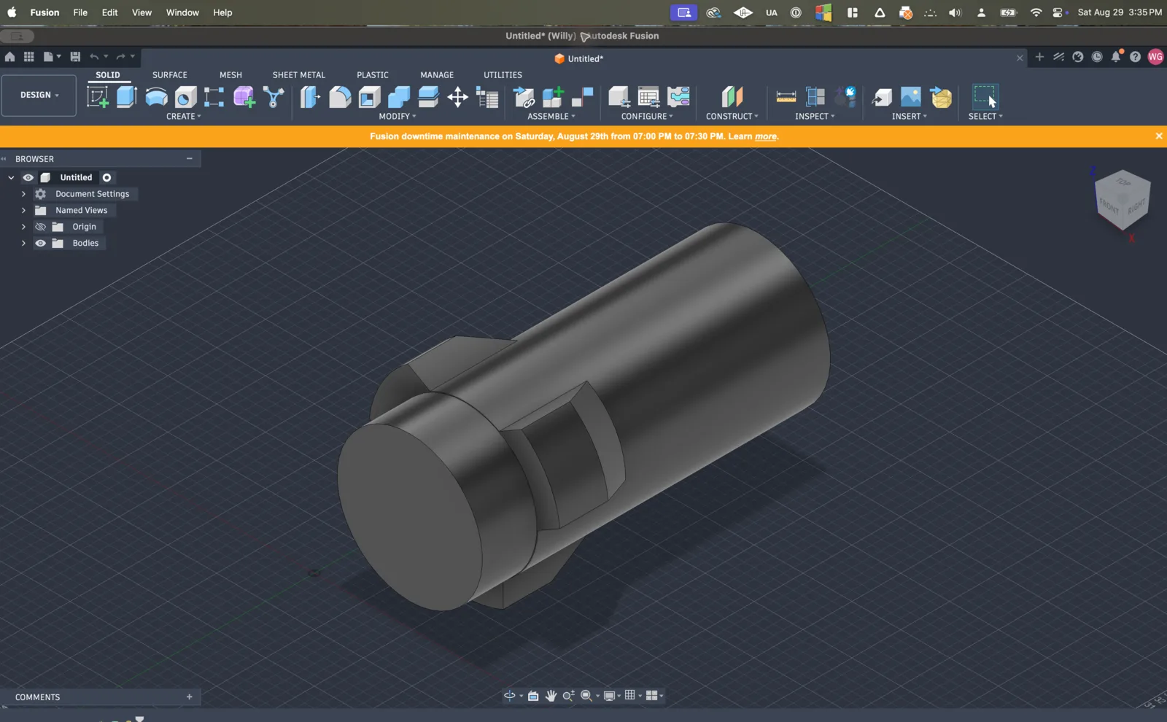Open the CONSTRUCT dropdown menu
The image size is (1167, 722).
point(732,117)
